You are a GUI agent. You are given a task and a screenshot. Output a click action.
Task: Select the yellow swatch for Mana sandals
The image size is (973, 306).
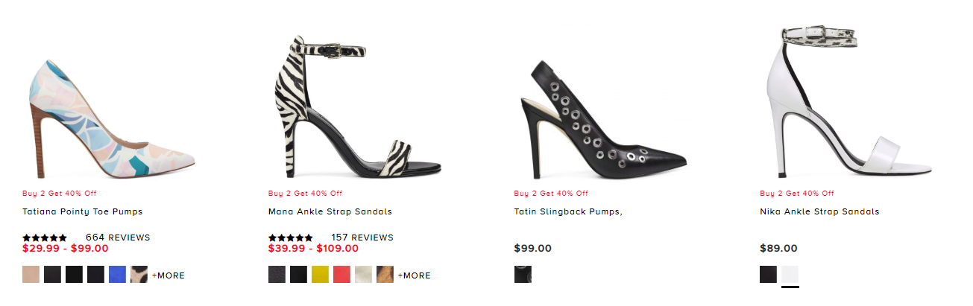[x=321, y=275]
